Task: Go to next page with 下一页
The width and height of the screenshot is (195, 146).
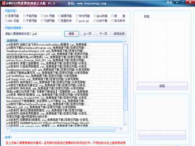Action: 103,34
